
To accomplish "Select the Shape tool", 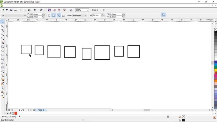I will click(2, 26).
